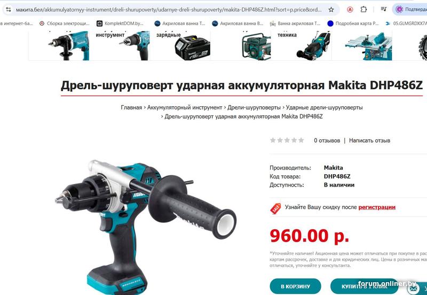Image resolution: width=427 pixels, height=295 pixels.
Task: Click the регистрации link
Action: point(377,207)
